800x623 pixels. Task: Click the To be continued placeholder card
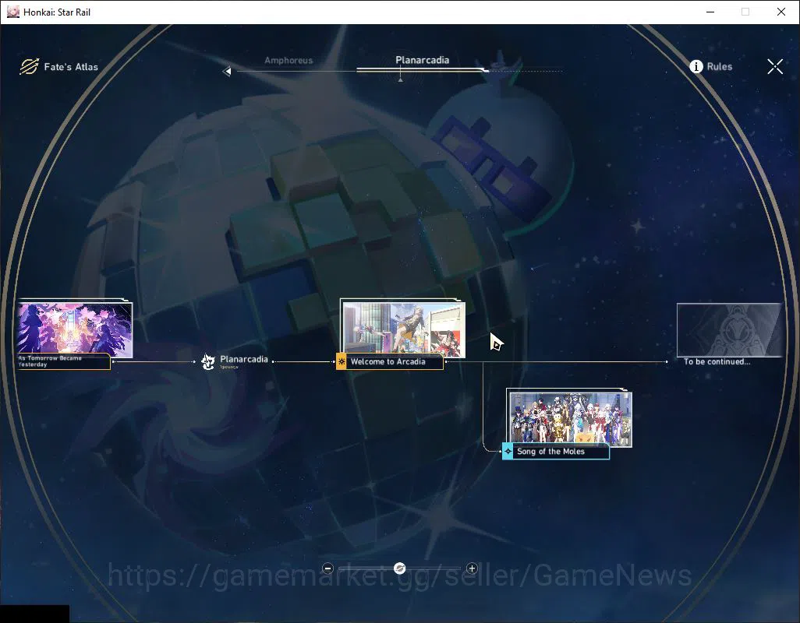pyautogui.click(x=730, y=330)
